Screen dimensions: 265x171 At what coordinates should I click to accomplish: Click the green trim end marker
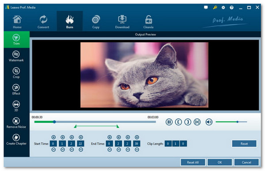point(118,126)
